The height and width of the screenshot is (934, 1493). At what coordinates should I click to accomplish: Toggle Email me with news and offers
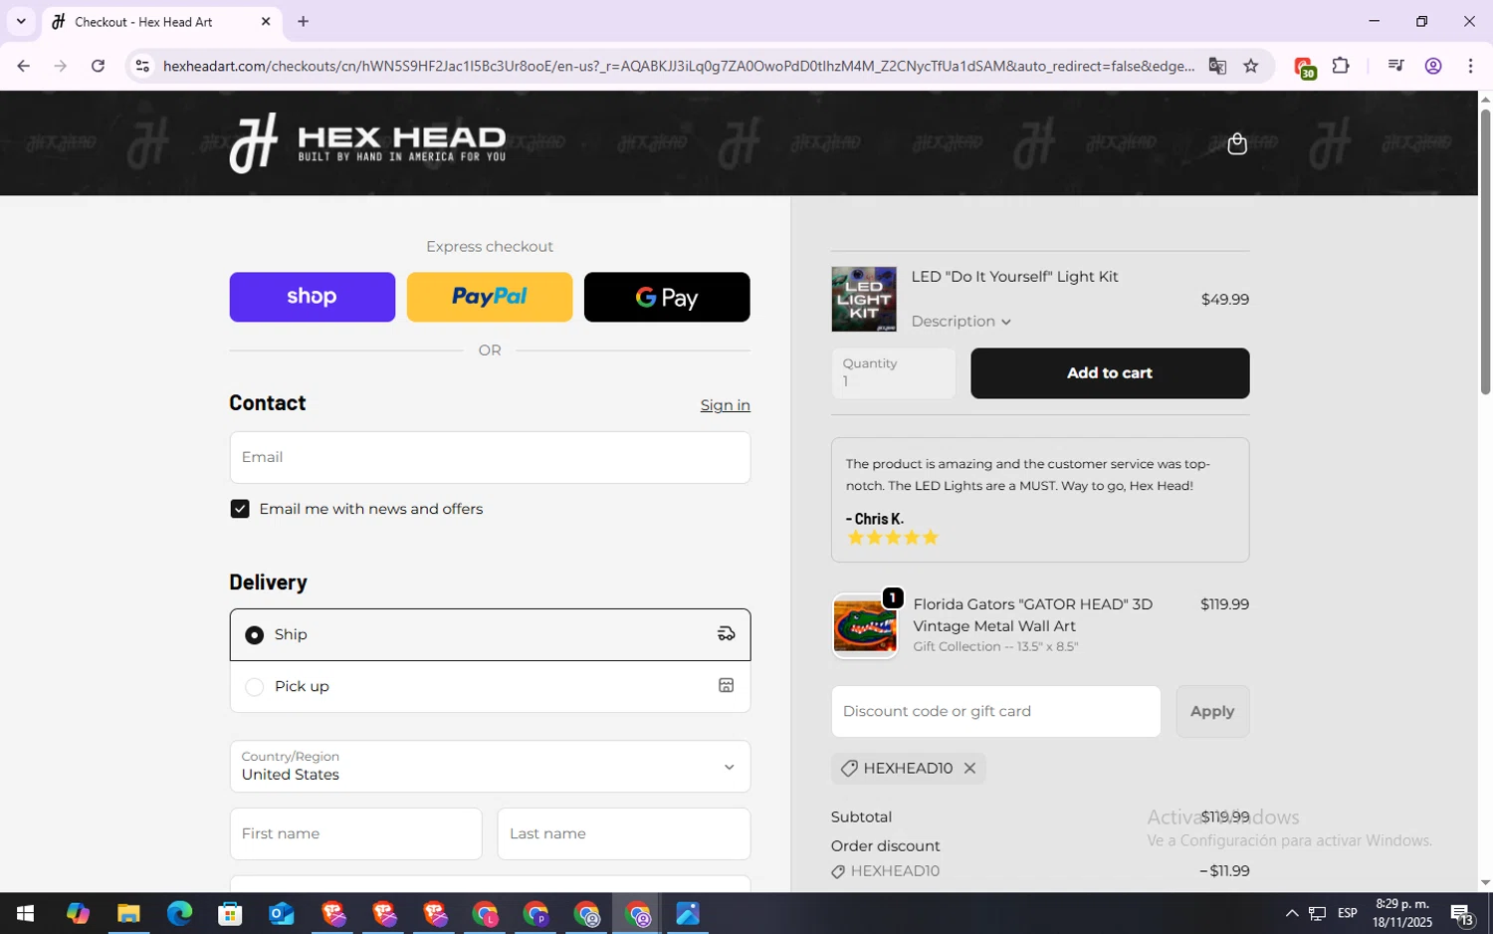pos(240,509)
